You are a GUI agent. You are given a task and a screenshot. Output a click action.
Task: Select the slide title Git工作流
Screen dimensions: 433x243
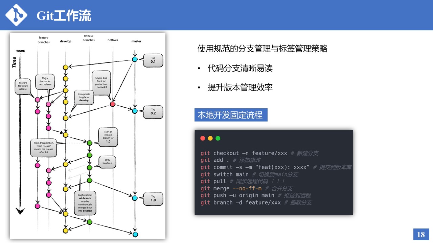(64, 16)
